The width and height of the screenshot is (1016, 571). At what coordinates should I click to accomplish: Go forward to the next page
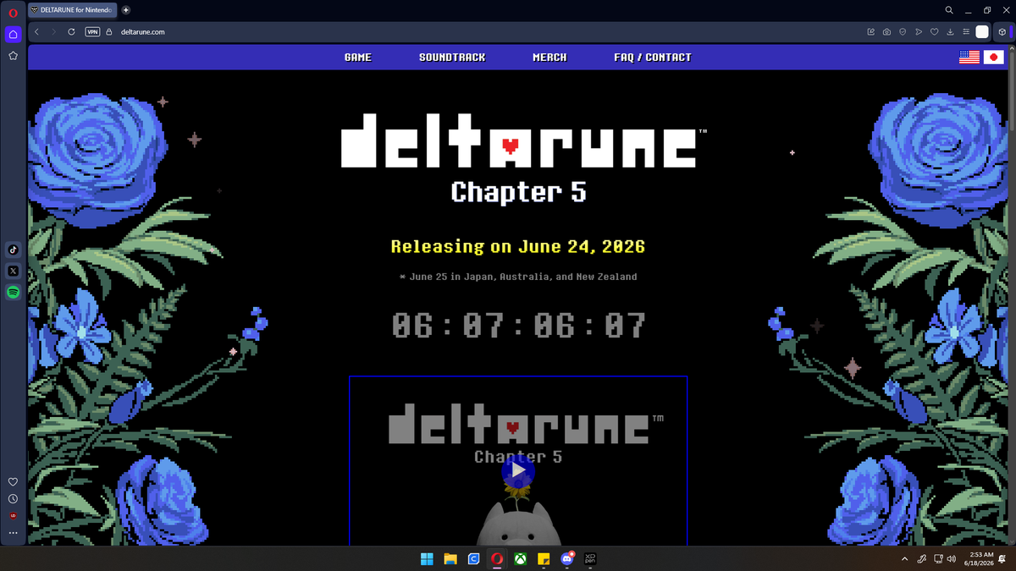(x=54, y=32)
